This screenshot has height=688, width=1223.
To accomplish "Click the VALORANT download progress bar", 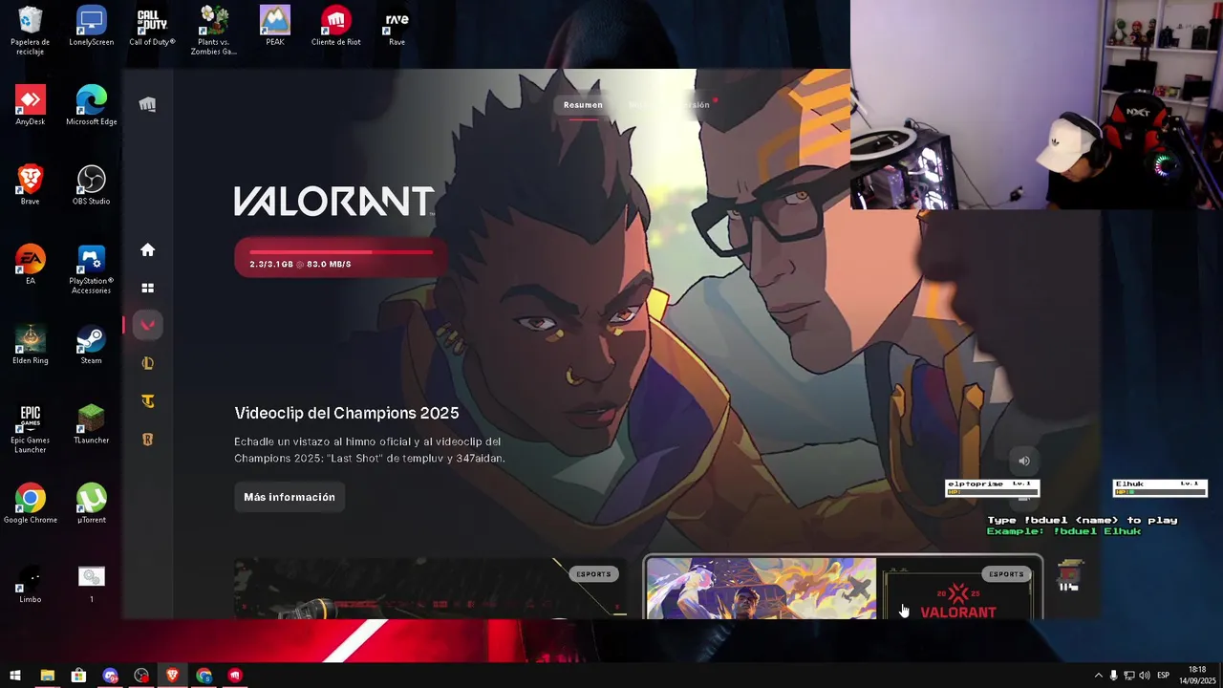I will coord(341,252).
